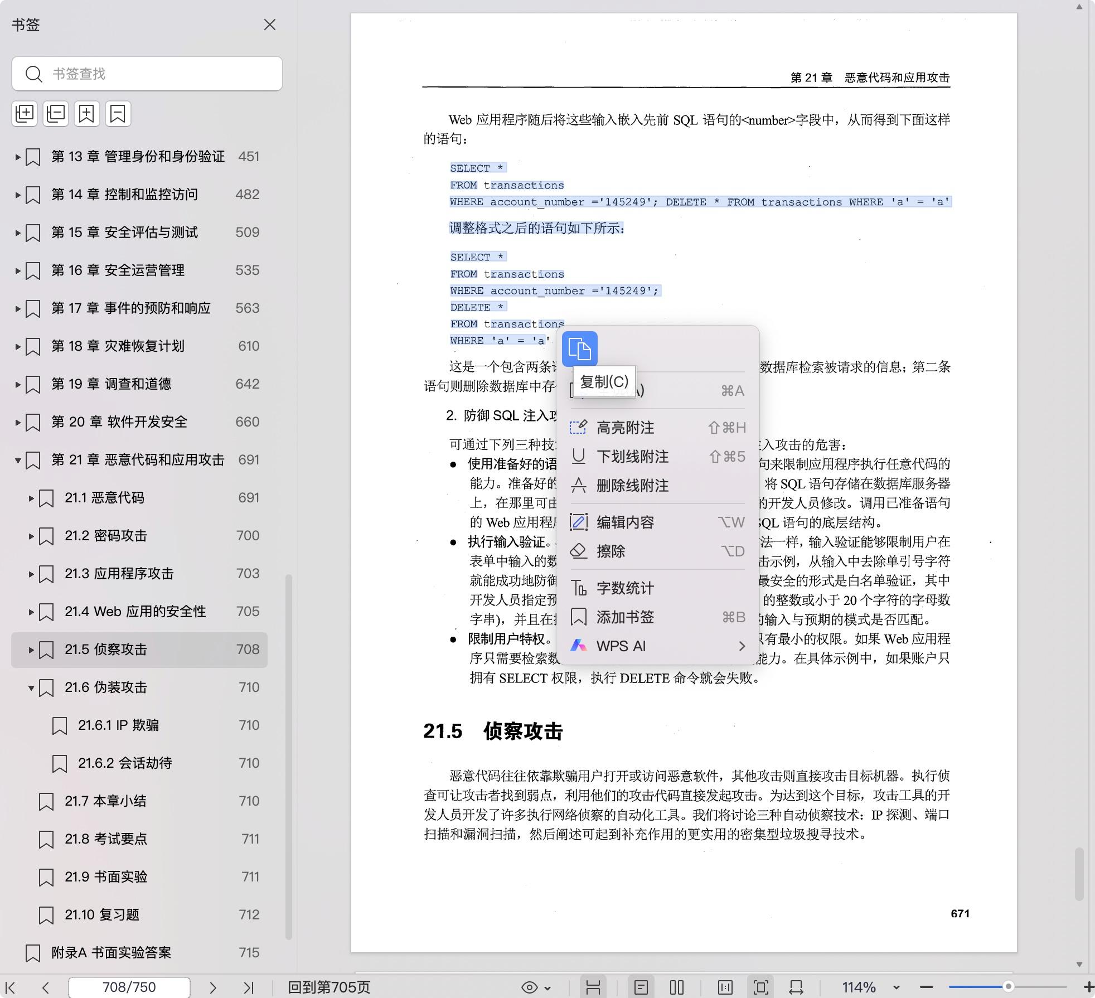The height and width of the screenshot is (998, 1095).
Task: Open the WPS AI submenu
Action: click(657, 646)
